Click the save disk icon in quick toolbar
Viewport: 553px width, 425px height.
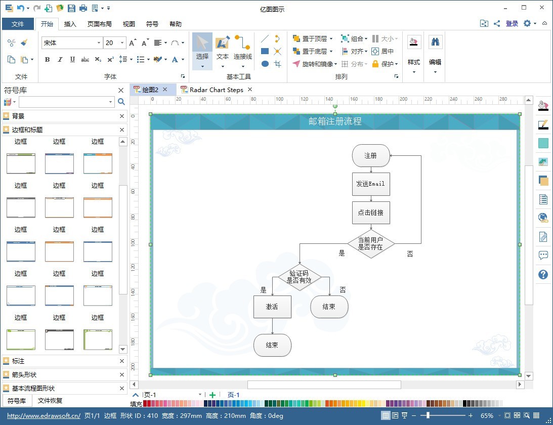(x=71, y=8)
